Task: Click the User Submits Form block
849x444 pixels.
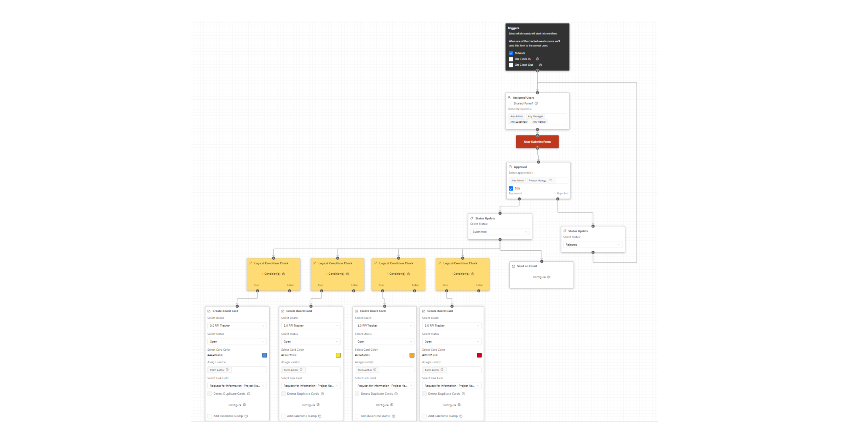Action: (x=537, y=142)
